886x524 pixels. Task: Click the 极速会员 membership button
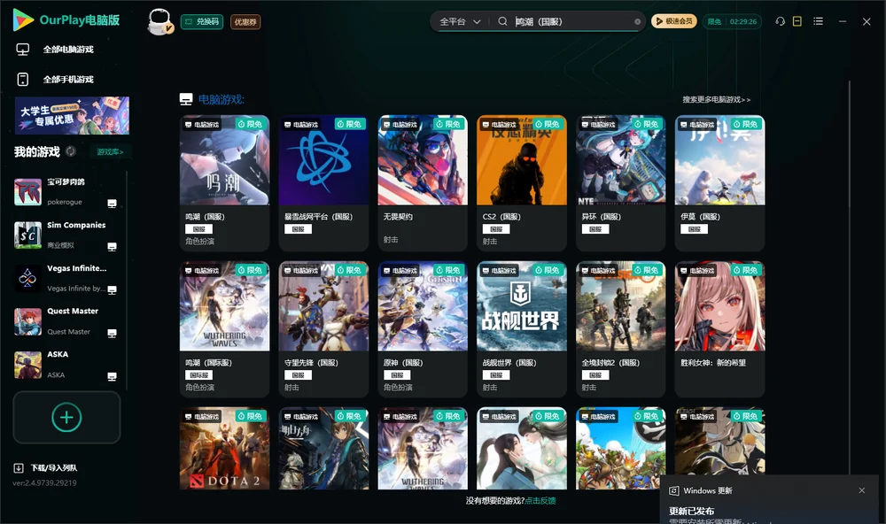[x=673, y=21]
